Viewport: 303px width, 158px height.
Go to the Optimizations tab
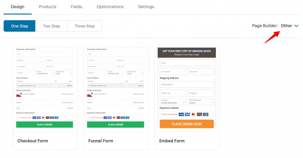point(110,7)
